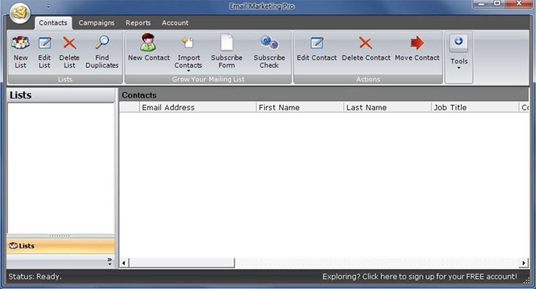The height and width of the screenshot is (289, 536).
Task: Expand the navigation pane overflow chevron
Action: (x=109, y=262)
